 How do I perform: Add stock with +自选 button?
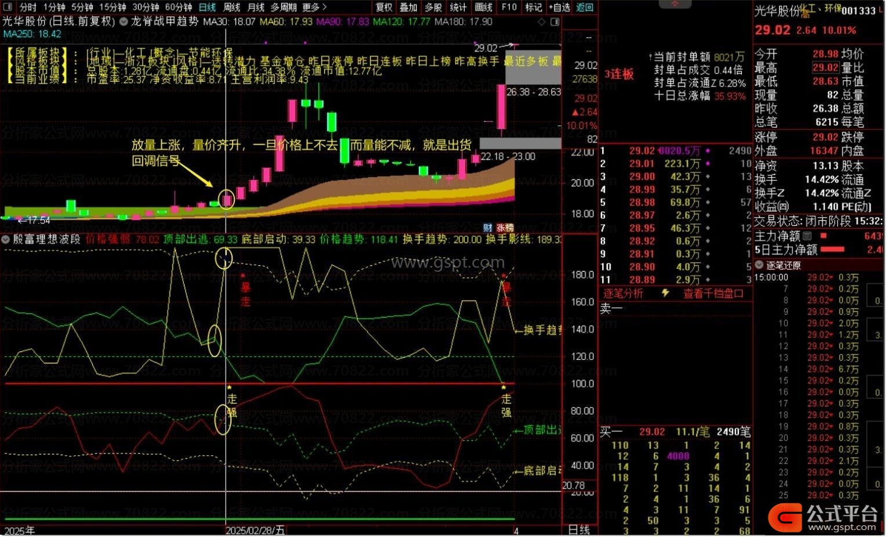pyautogui.click(x=559, y=7)
